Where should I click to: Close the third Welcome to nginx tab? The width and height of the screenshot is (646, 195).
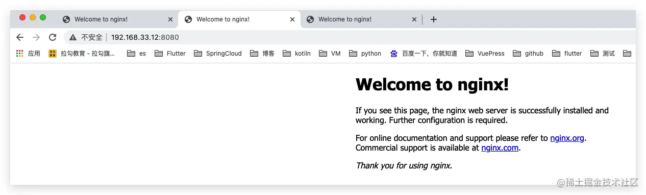pos(414,19)
